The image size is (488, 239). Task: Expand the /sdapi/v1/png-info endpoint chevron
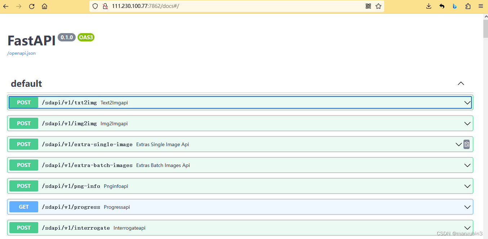coord(467,186)
